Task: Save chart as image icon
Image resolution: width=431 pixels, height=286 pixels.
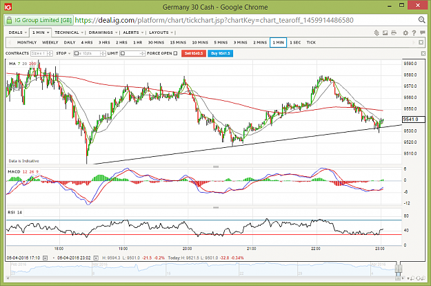Action: pos(385,32)
